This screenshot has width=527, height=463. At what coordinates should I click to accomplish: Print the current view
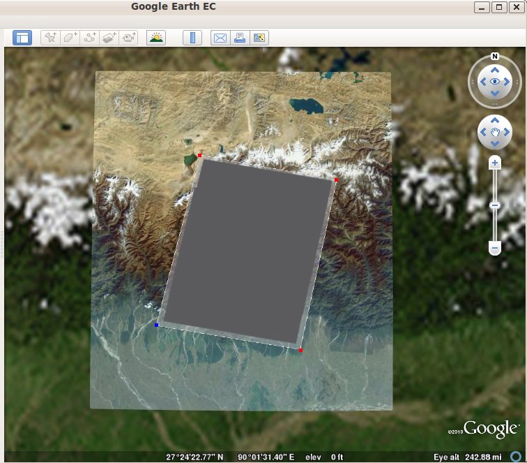(240, 38)
